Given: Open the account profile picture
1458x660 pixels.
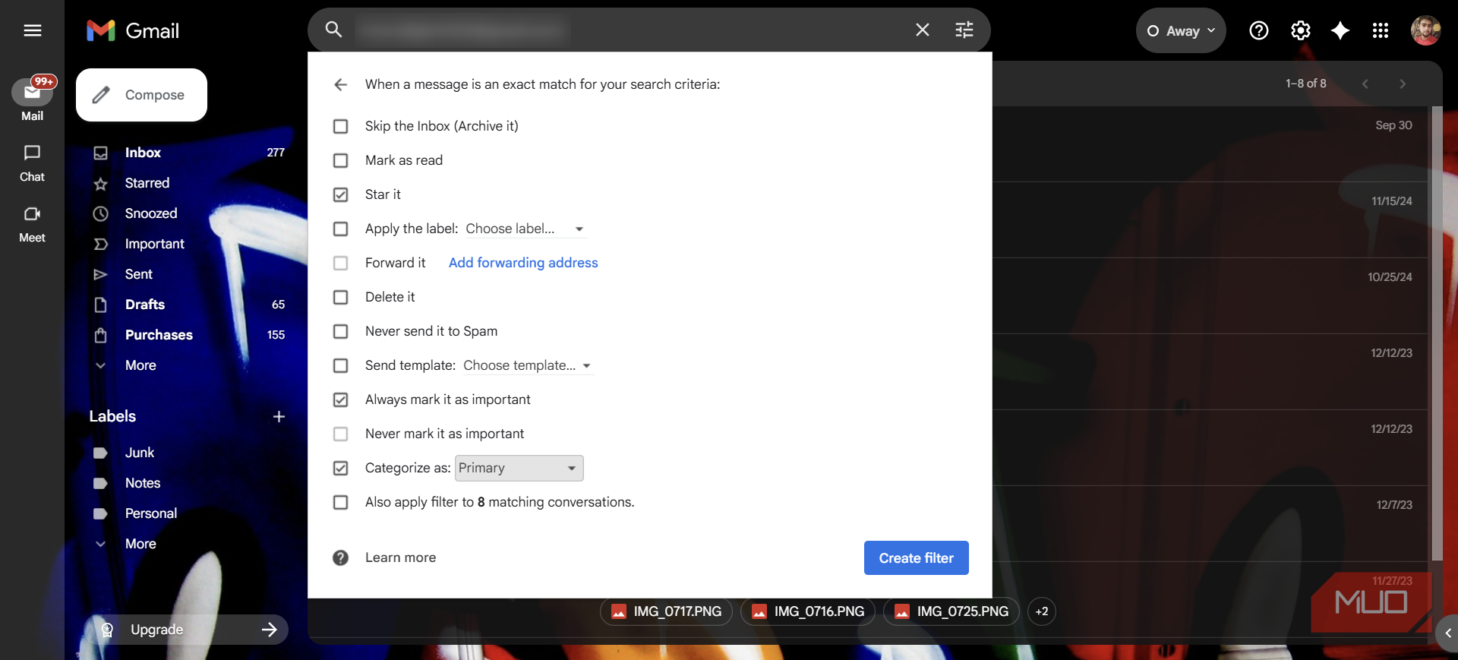Looking at the screenshot, I should pyautogui.click(x=1425, y=30).
